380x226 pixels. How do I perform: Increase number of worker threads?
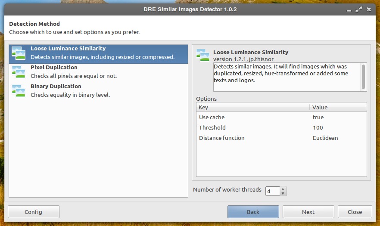(x=283, y=189)
